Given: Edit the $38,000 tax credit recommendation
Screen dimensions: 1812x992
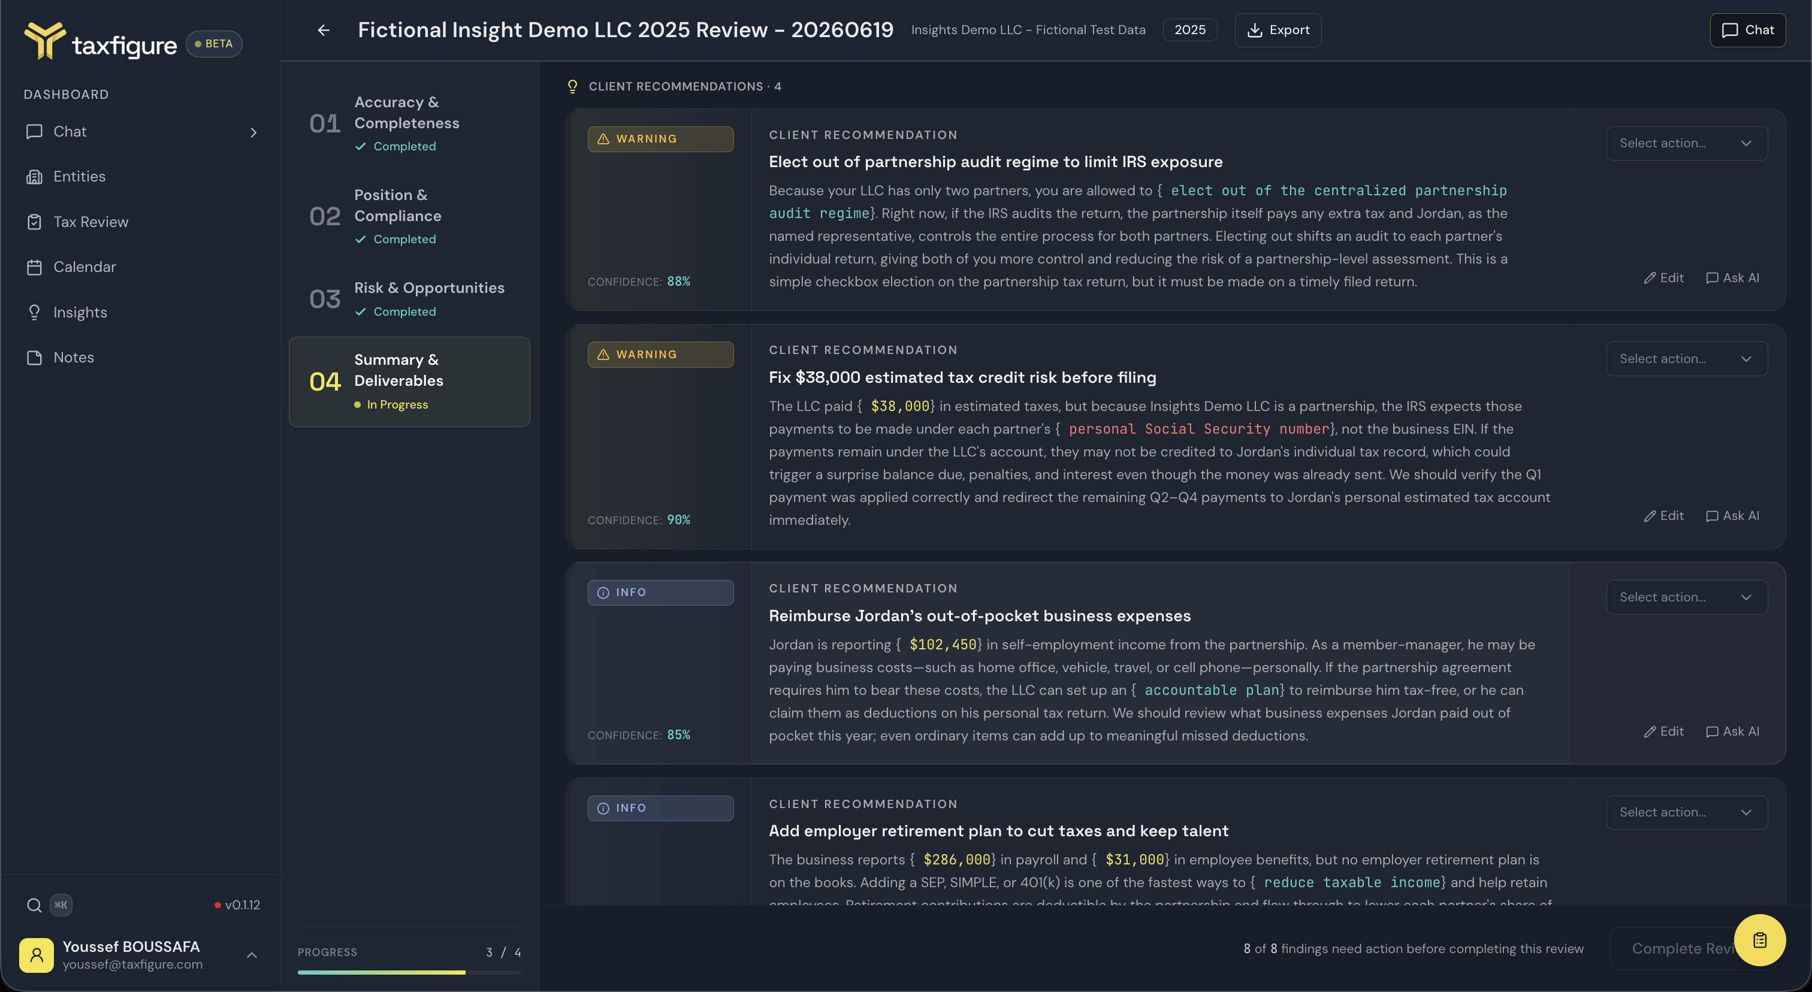Looking at the screenshot, I should [x=1663, y=516].
